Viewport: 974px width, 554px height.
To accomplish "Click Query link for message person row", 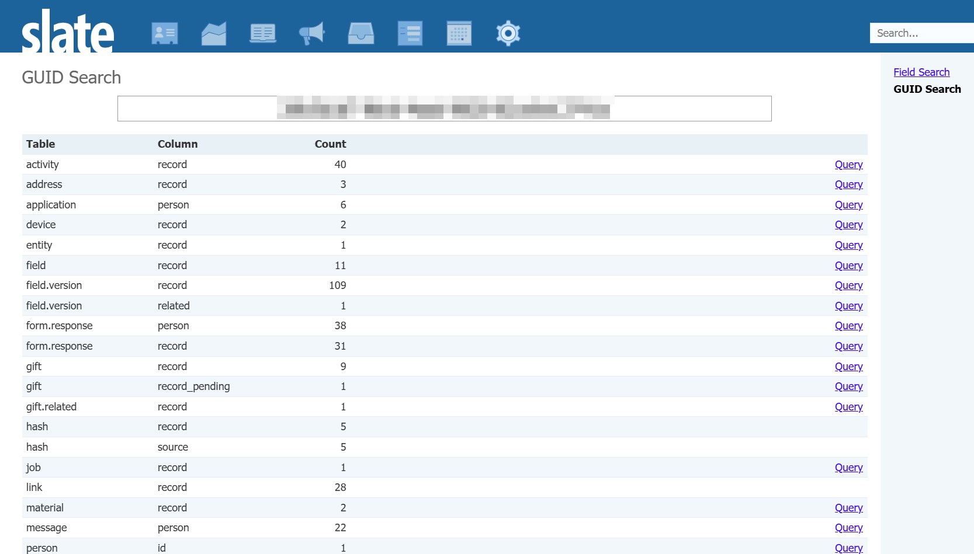I will (848, 528).
